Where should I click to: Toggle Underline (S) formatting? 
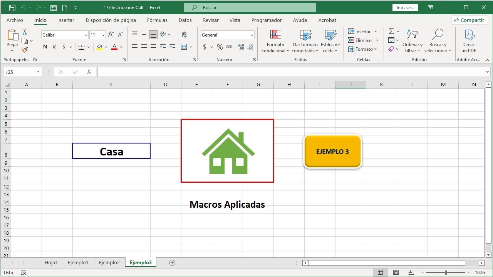pos(64,47)
